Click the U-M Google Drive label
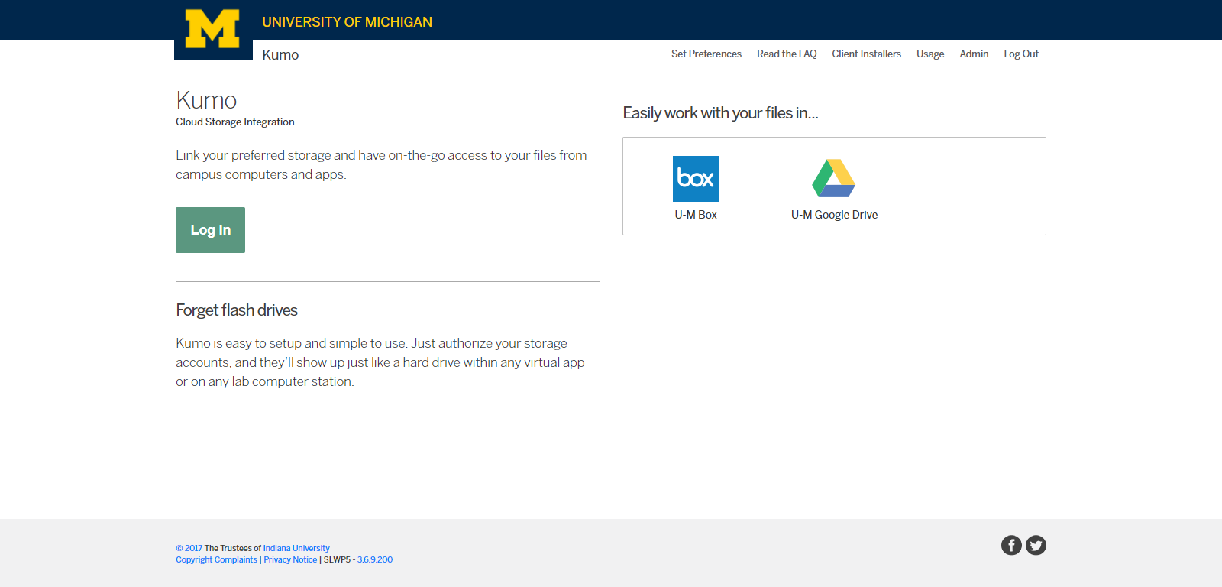This screenshot has width=1222, height=587. pyautogui.click(x=834, y=215)
